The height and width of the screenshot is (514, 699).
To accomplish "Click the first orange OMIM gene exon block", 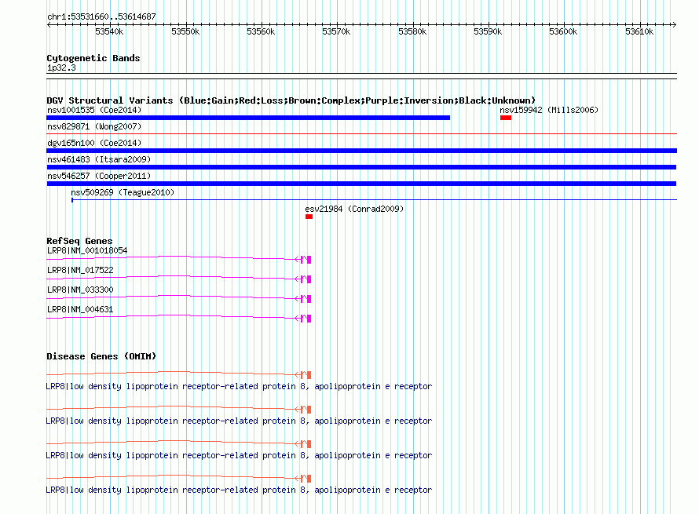I will click(x=309, y=375).
